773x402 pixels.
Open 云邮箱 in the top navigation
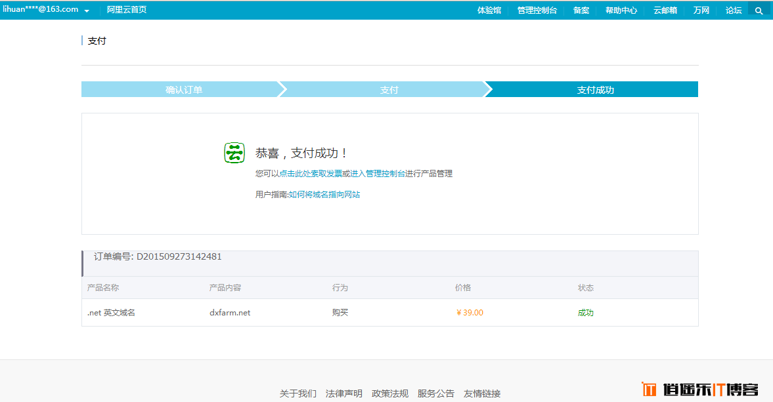click(665, 10)
